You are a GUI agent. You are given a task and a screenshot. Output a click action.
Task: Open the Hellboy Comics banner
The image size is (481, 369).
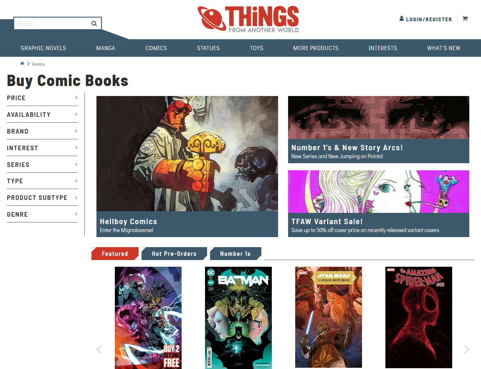pyautogui.click(x=187, y=166)
